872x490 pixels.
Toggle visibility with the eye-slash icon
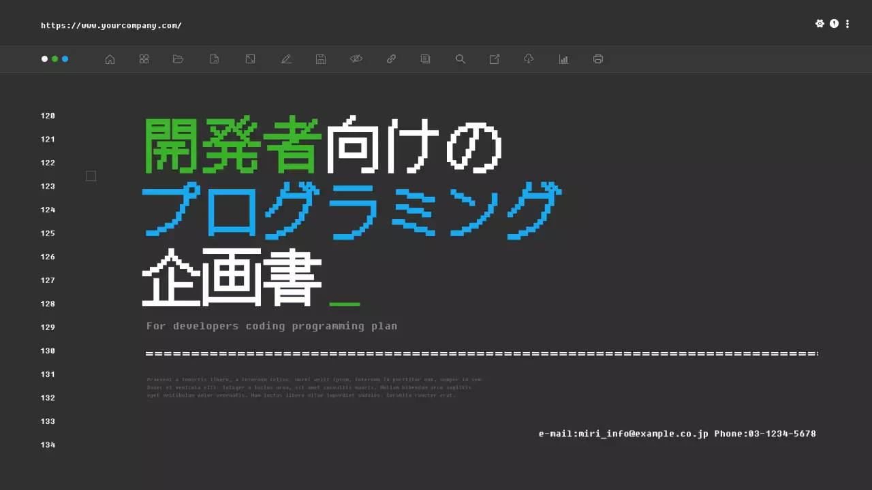coord(356,59)
